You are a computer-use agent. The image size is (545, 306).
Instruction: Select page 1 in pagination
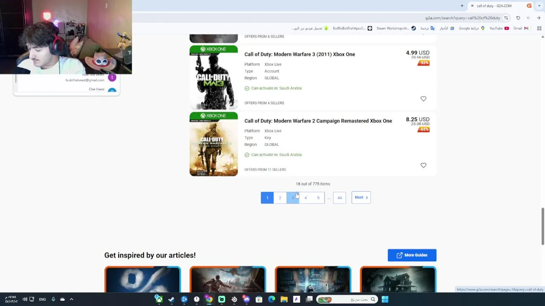[267, 198]
